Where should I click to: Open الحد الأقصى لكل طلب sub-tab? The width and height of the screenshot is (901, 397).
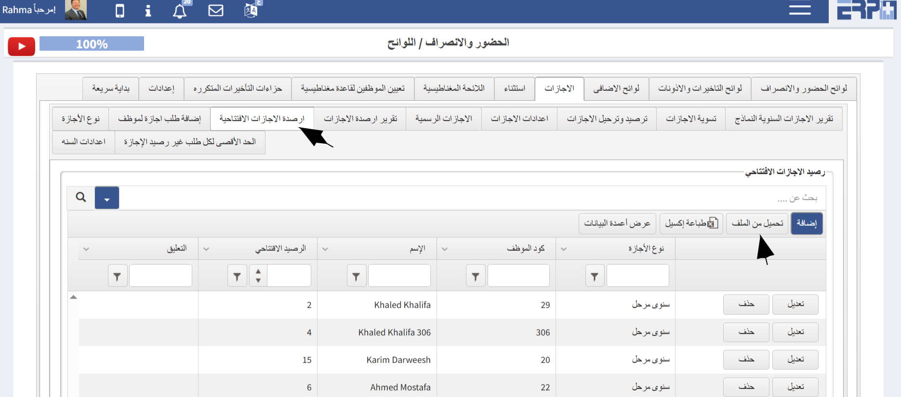[x=190, y=142]
